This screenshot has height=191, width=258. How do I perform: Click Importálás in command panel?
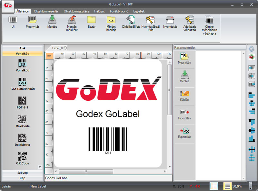[184, 115]
